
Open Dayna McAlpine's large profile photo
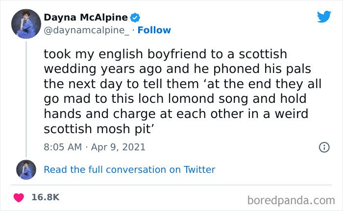(26, 24)
